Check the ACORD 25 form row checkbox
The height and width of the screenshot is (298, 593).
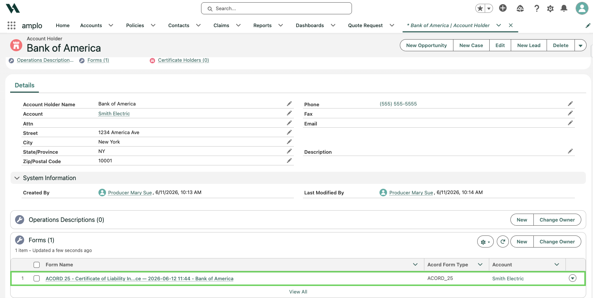37,278
